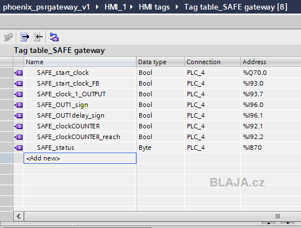Screen dimensions: 301x228
Task: Click the export tags toolbar icon
Action: (25, 37)
